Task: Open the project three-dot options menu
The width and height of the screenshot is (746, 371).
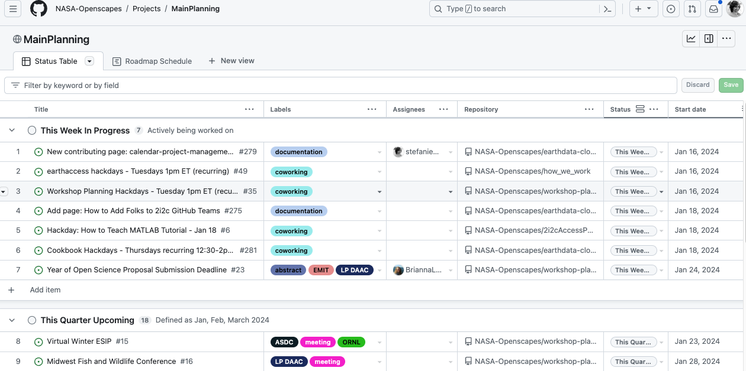Action: click(726, 39)
